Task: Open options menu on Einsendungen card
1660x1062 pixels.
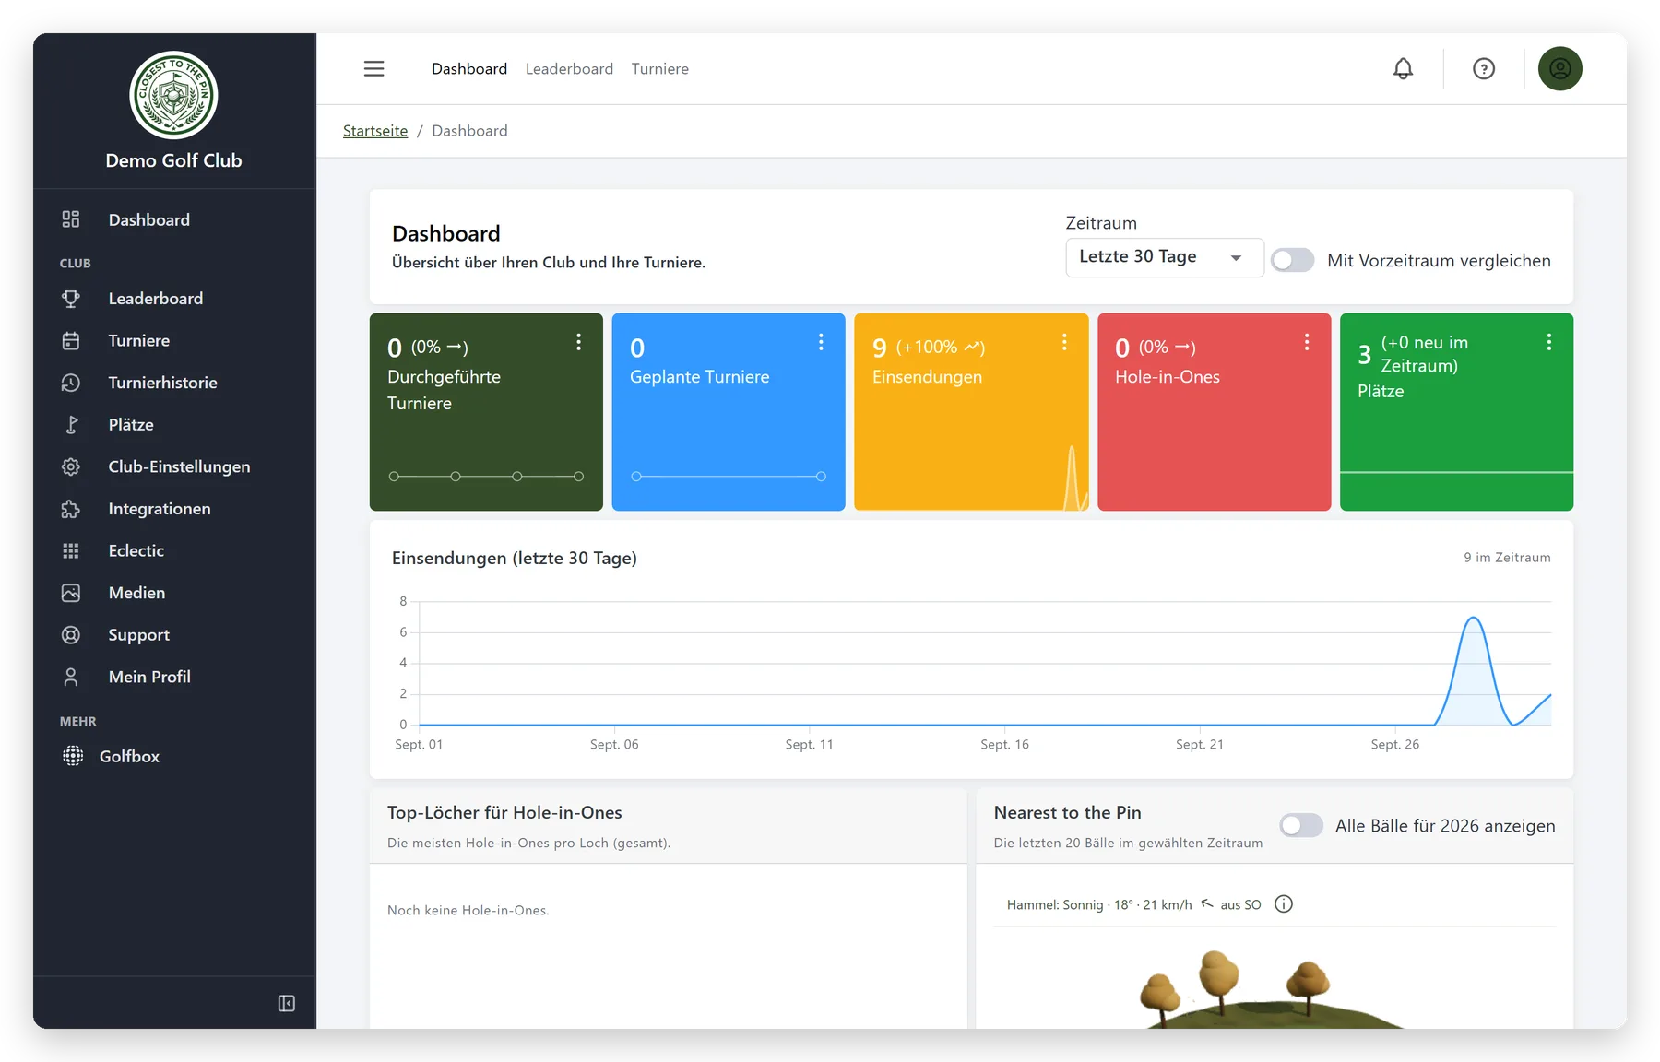Action: tap(1064, 342)
